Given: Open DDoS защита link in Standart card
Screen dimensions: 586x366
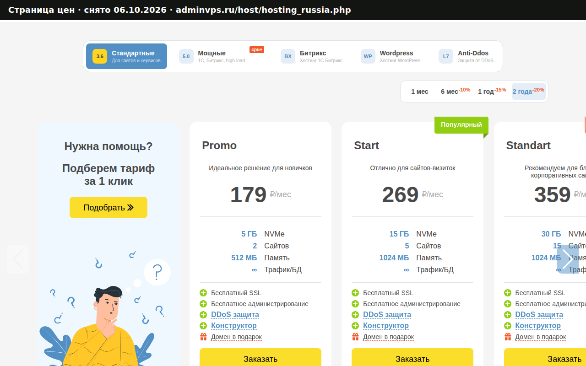Looking at the screenshot, I should click(x=539, y=315).
